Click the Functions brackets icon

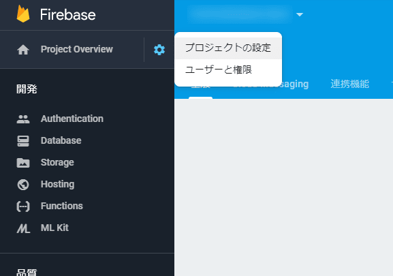(x=23, y=206)
